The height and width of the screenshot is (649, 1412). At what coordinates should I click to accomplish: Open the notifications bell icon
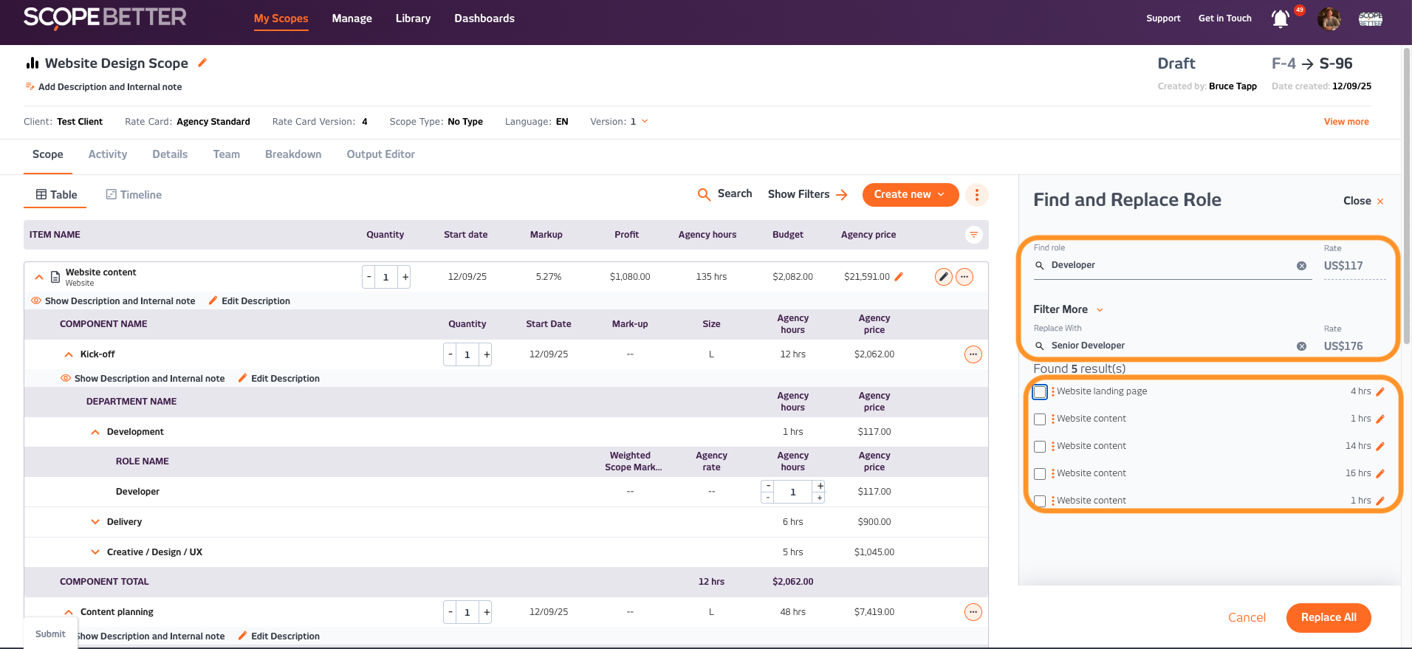click(x=1280, y=19)
